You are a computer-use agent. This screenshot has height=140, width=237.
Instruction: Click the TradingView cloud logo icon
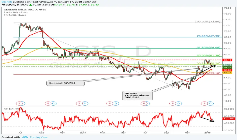(x=25, y=137)
